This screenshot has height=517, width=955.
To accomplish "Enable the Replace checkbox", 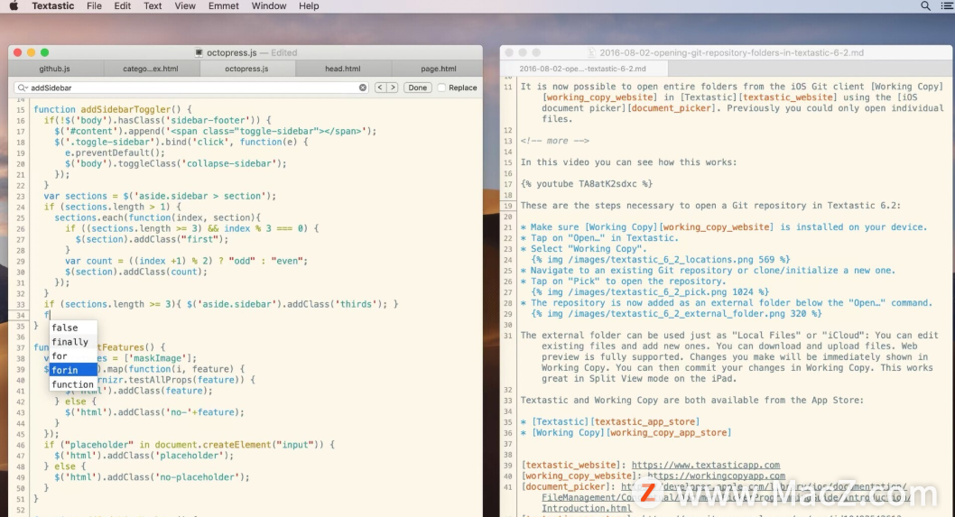I will point(441,88).
